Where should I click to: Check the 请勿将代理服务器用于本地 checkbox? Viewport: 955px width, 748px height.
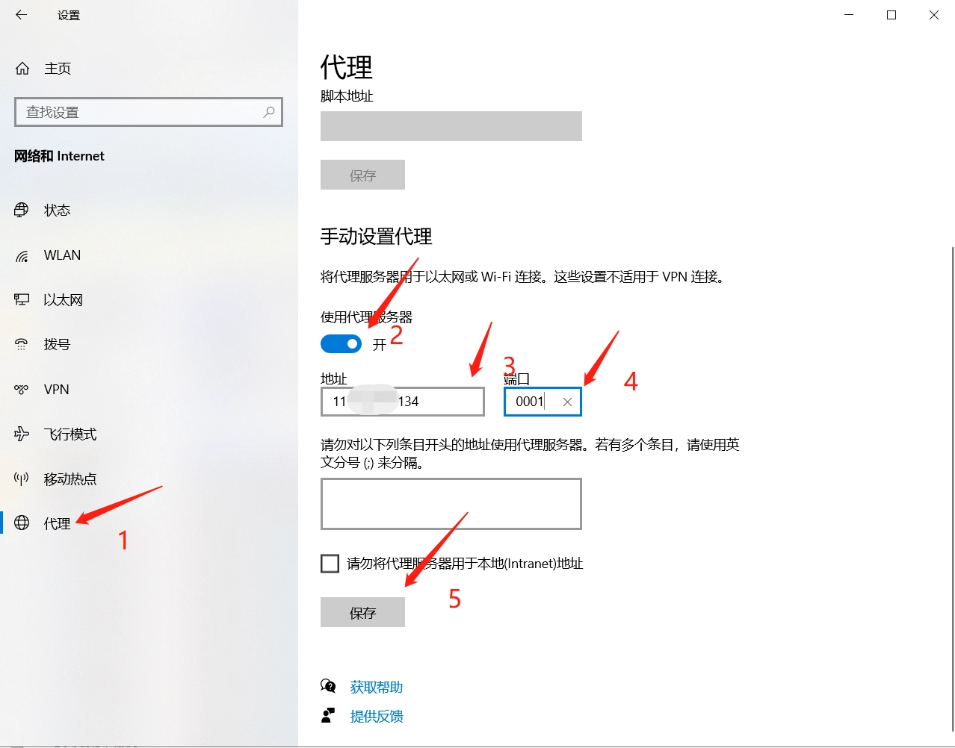pos(330,564)
